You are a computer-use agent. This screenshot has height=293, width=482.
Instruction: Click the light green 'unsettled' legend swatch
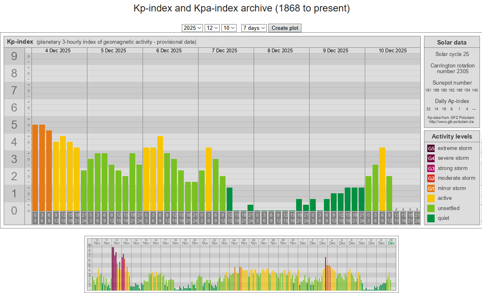coord(431,208)
